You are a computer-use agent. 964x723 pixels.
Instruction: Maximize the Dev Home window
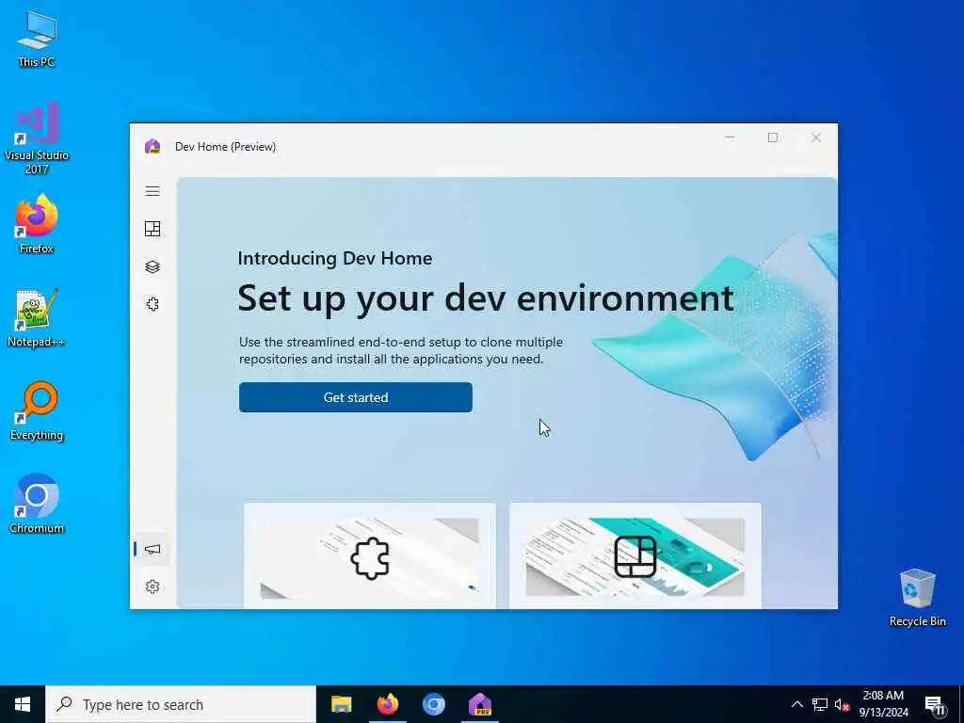coord(773,137)
